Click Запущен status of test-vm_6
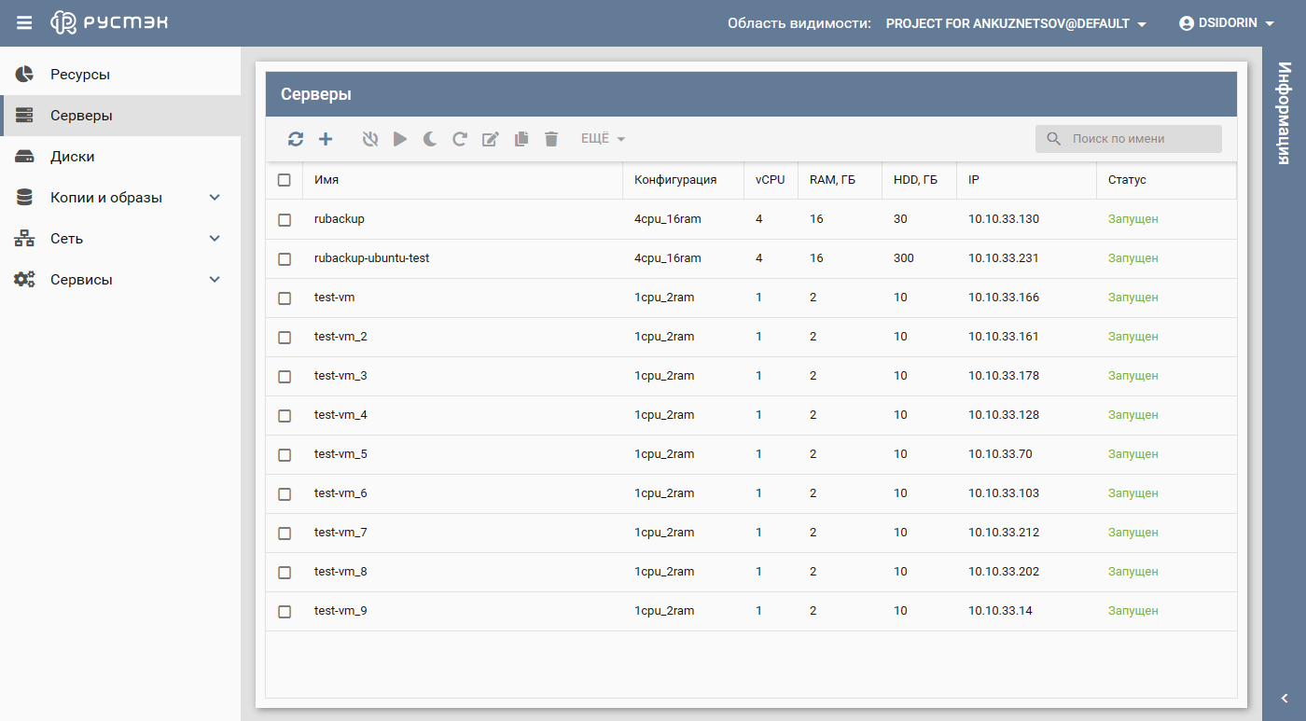The image size is (1306, 721). [1133, 493]
